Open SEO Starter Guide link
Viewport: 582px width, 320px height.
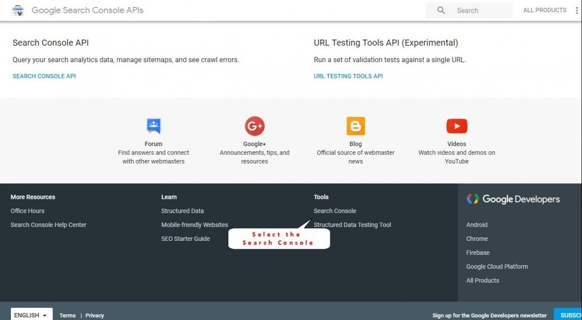[x=185, y=239]
